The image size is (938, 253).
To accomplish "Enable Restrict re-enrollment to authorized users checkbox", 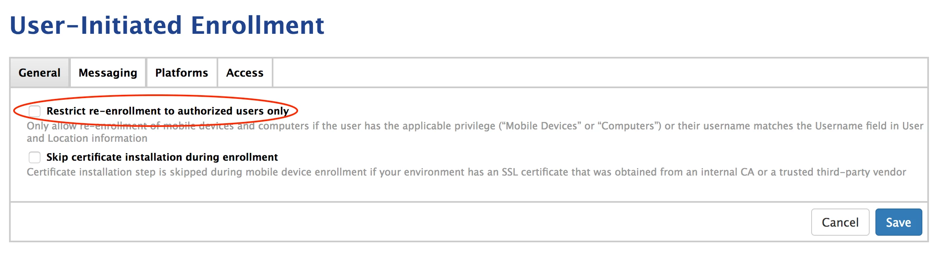I will click(x=35, y=111).
